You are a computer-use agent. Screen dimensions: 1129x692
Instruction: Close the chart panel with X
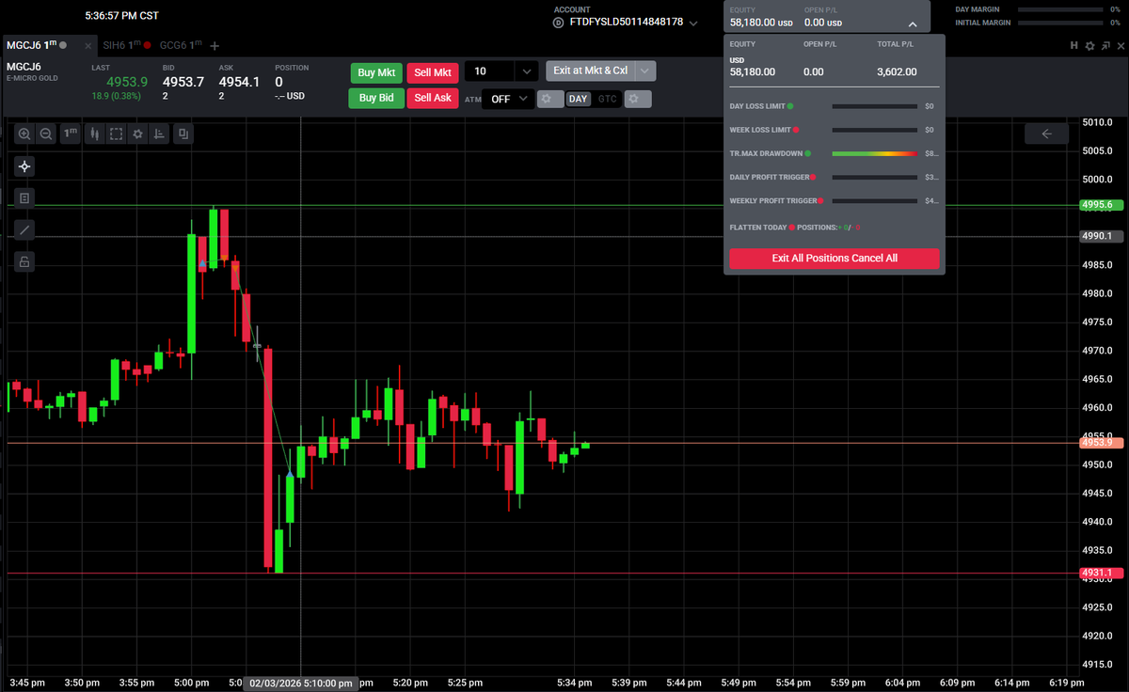click(1119, 45)
